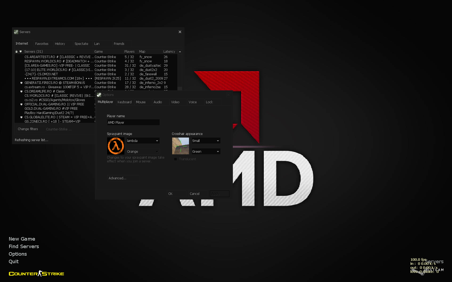Click the shield icon column header
This screenshot has height=282, width=452.
coord(20,52)
